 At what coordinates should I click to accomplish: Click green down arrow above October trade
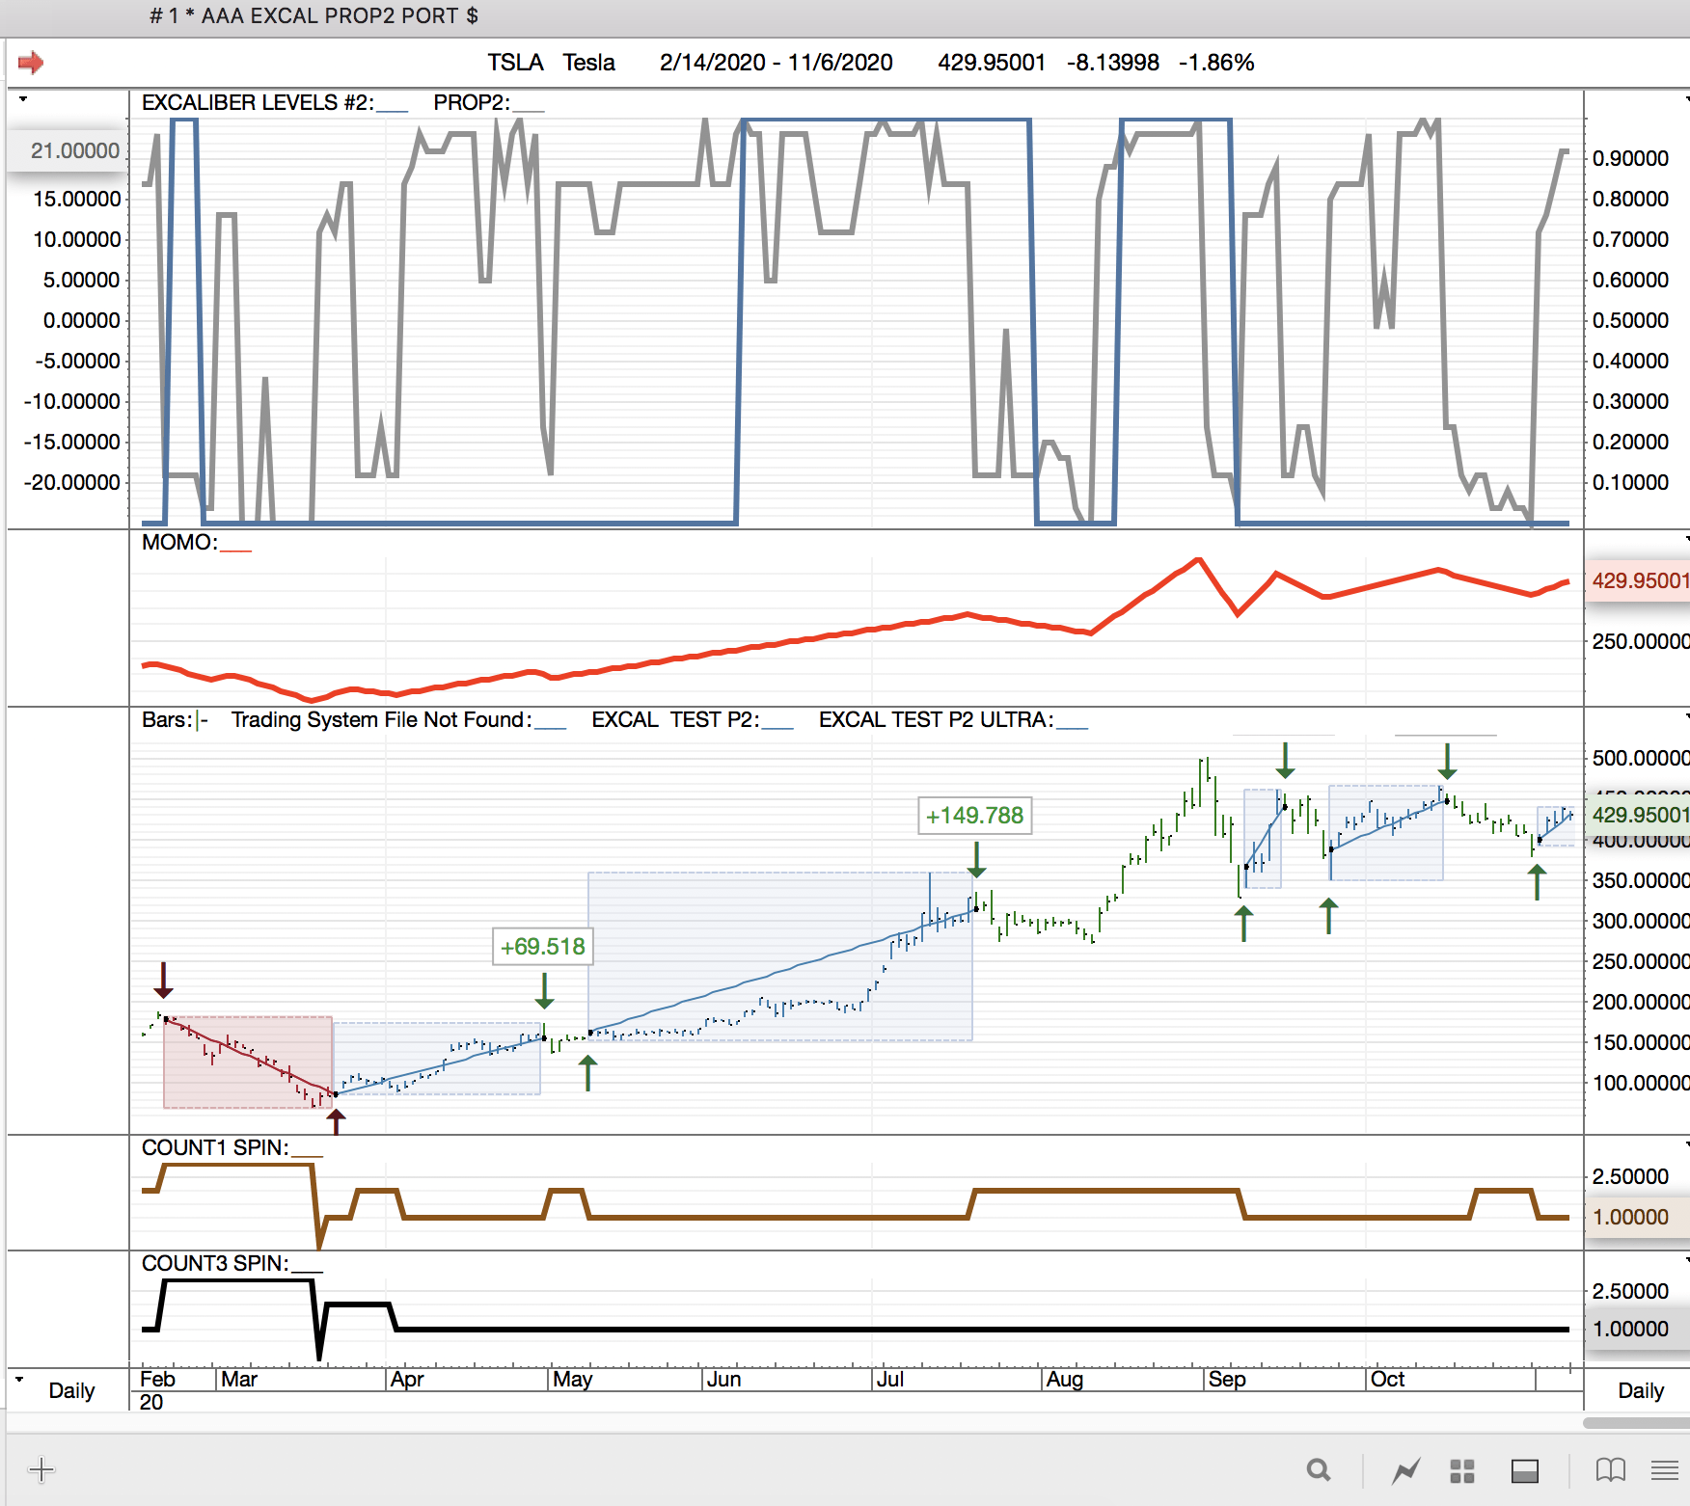(1447, 761)
